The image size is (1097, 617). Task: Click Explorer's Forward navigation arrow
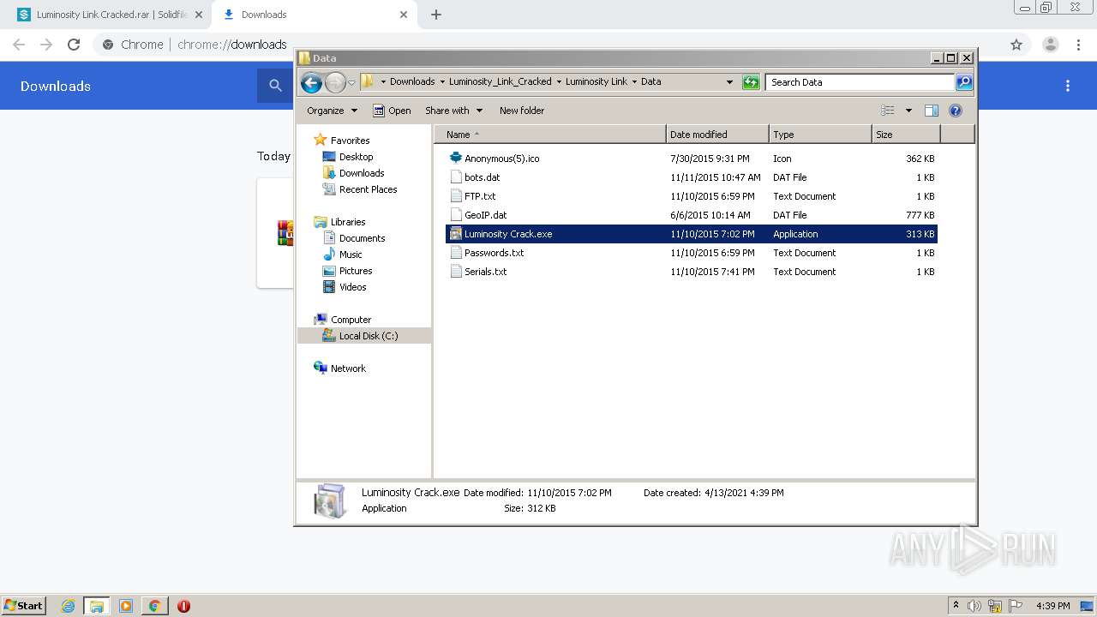pos(335,82)
